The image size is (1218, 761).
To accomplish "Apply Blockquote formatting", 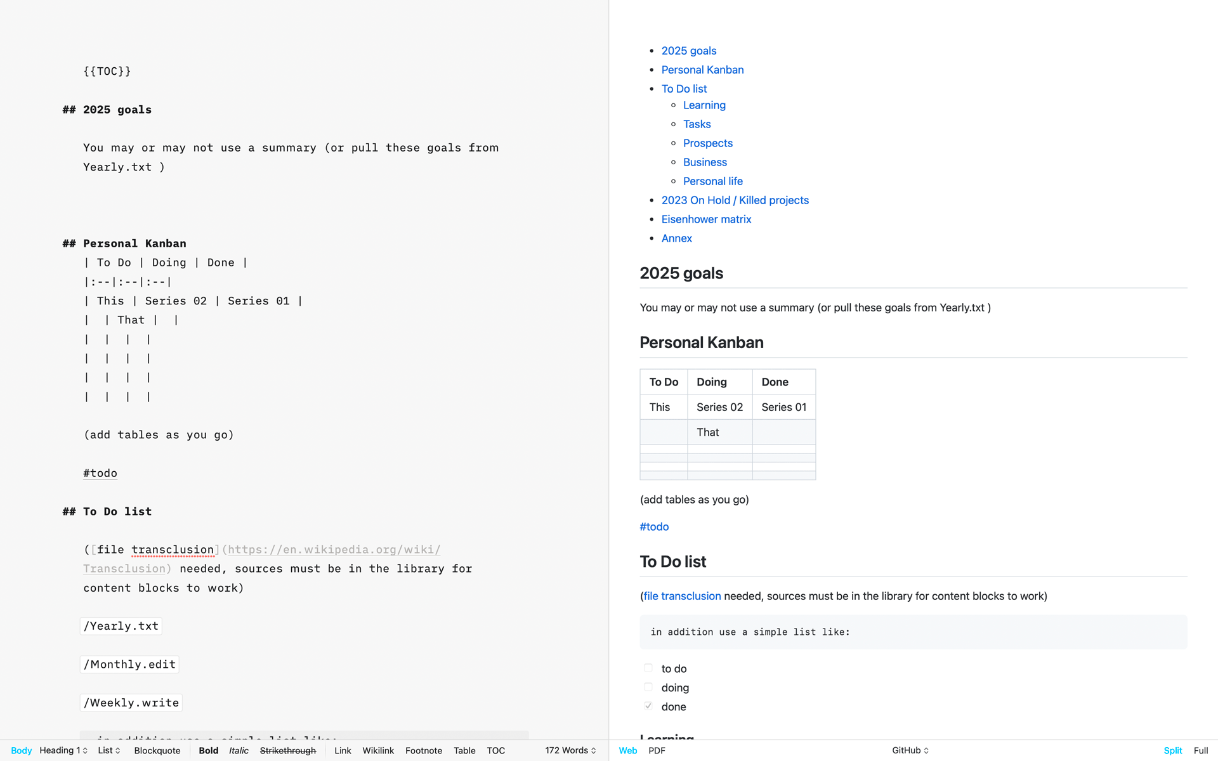I will point(157,750).
